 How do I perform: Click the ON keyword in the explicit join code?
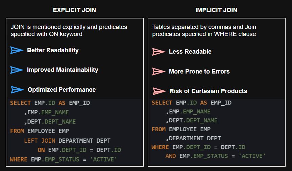(41, 150)
